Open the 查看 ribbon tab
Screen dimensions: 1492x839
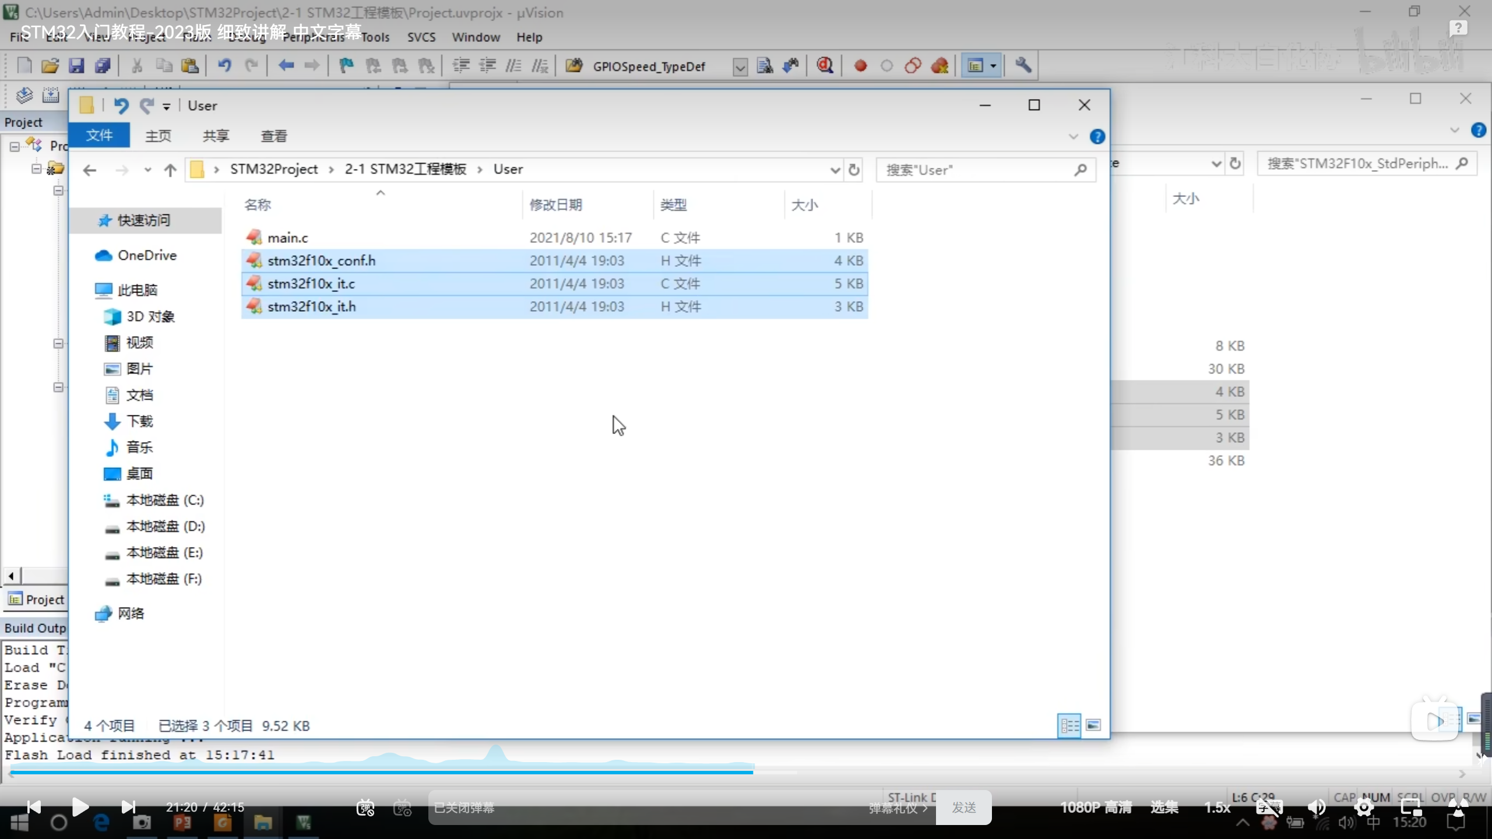click(x=274, y=136)
